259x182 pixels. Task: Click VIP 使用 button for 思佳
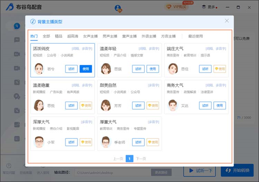[x=220, y=69]
